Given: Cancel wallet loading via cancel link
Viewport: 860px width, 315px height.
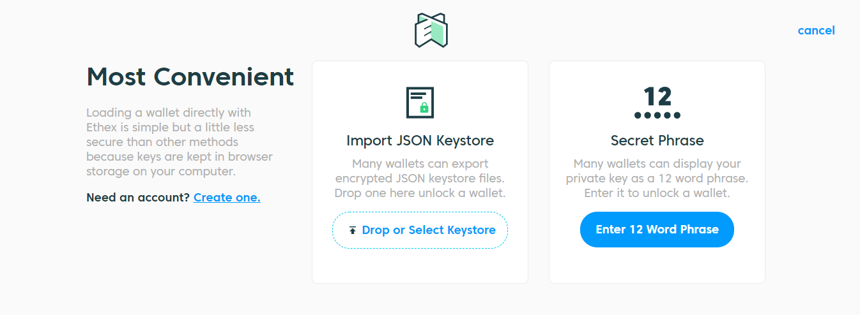Looking at the screenshot, I should point(816,31).
